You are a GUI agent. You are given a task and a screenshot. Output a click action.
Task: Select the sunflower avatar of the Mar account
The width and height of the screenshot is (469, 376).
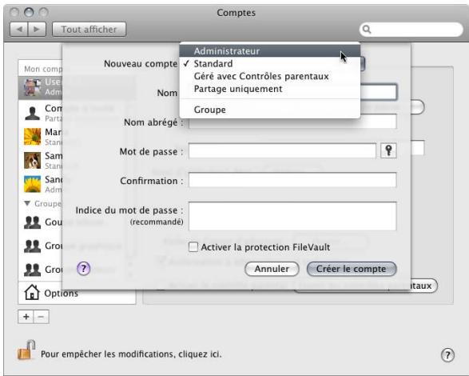[32, 137]
